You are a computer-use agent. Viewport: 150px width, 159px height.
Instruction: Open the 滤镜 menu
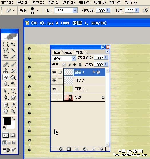click(84, 3)
